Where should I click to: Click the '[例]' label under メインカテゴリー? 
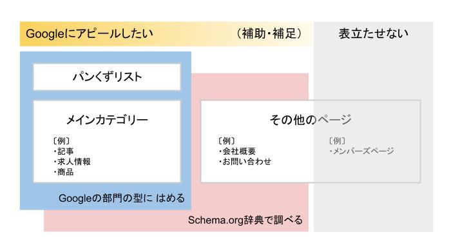point(61,141)
